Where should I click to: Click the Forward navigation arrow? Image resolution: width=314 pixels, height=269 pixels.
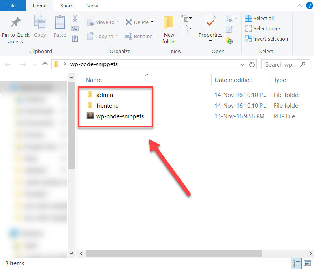[x=23, y=65]
